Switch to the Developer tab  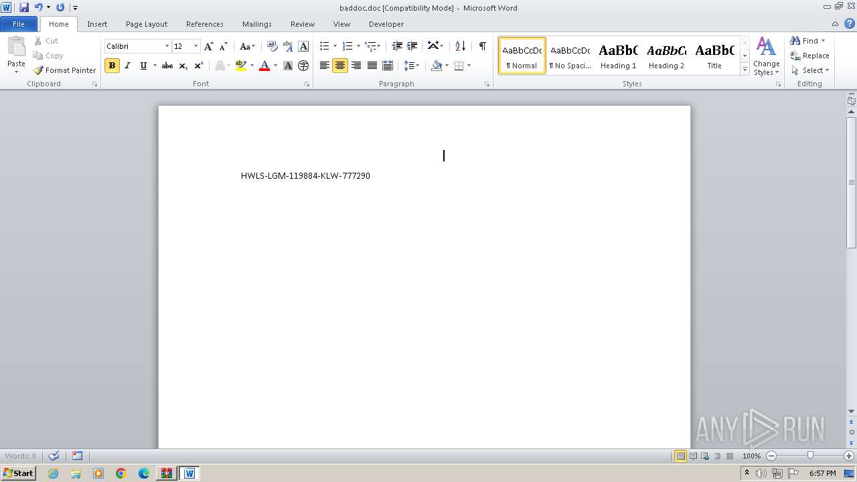pyautogui.click(x=386, y=24)
